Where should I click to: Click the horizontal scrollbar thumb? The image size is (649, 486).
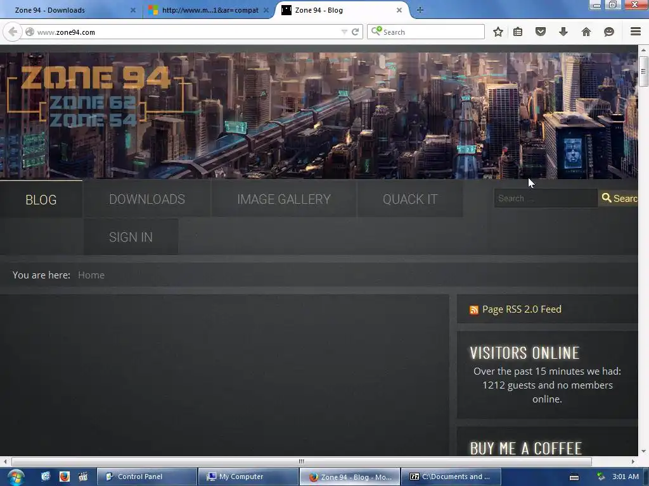click(x=301, y=461)
